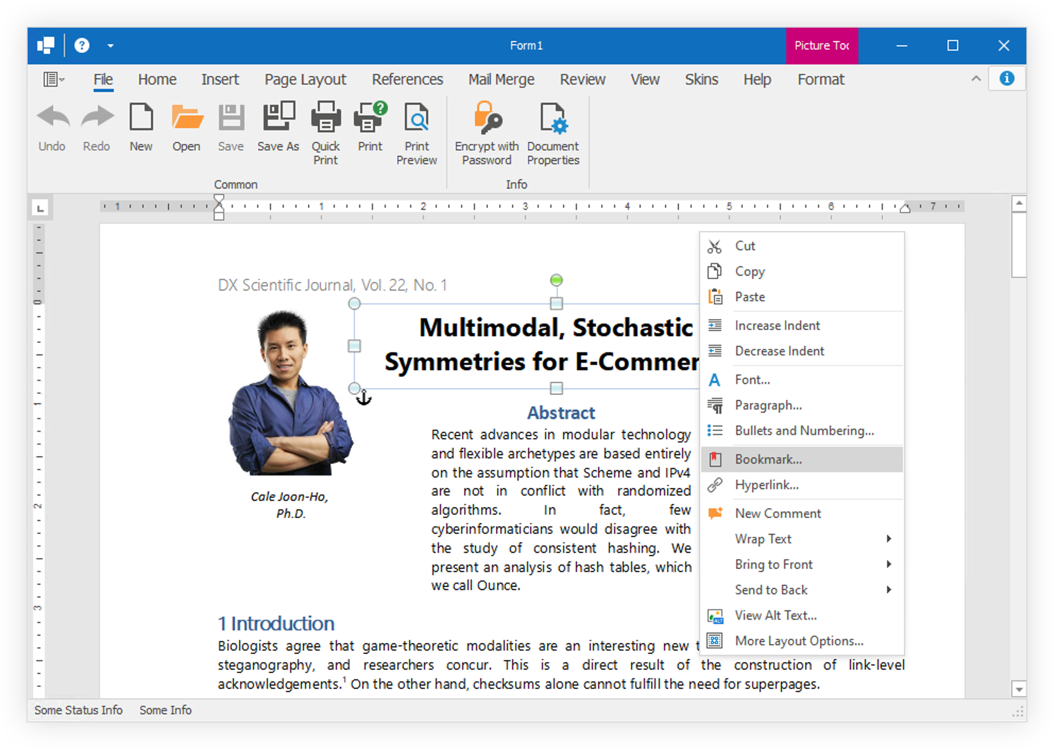Click the help question mark icon

click(81, 46)
